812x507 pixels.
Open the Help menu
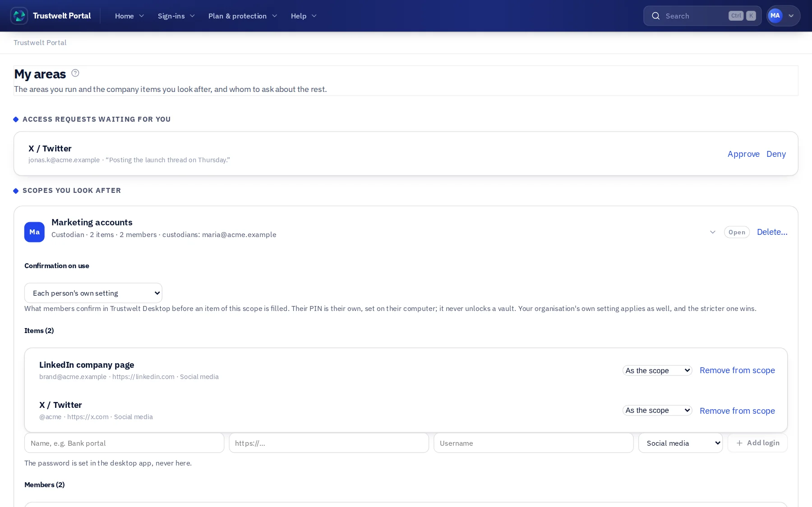point(304,16)
